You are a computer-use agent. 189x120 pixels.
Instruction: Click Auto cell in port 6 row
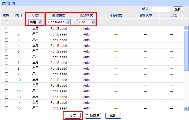coord(86,57)
